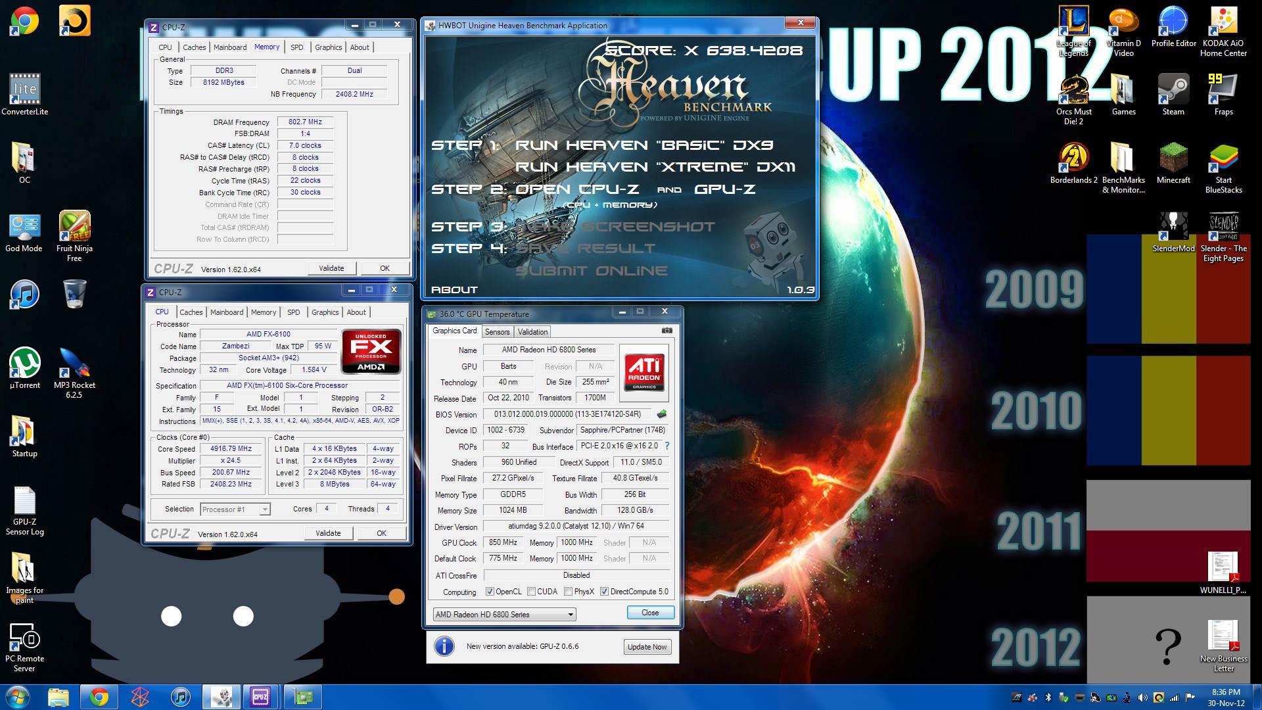1262x710 pixels.
Task: Open Steam desktop shortcut
Action: [1173, 95]
